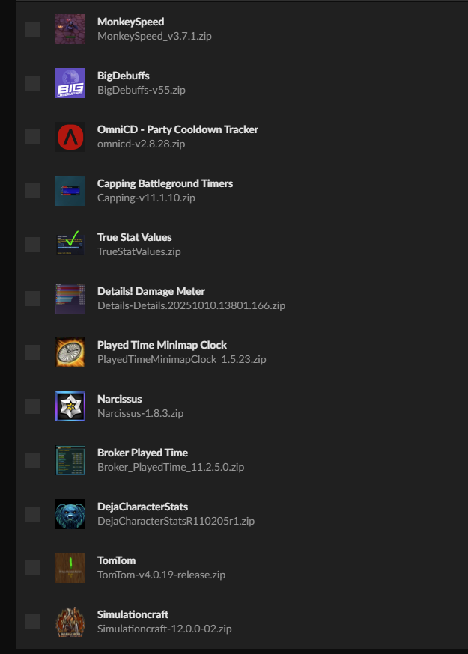The height and width of the screenshot is (654, 468).
Task: Open the Played Time Minimap Clock title
Action: (x=162, y=345)
